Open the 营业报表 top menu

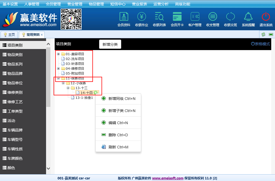pyautogui.click(x=140, y=4)
